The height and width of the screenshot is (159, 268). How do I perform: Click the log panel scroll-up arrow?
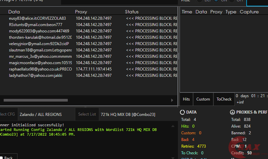click(173, 126)
